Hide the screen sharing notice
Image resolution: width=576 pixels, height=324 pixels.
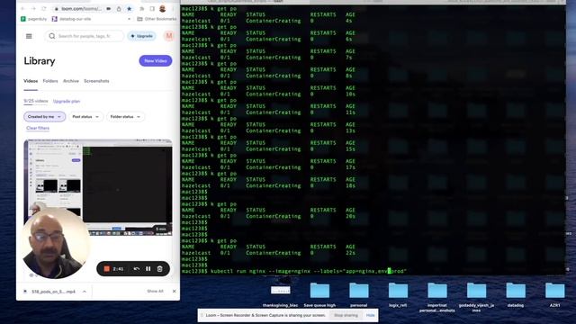pos(370,315)
